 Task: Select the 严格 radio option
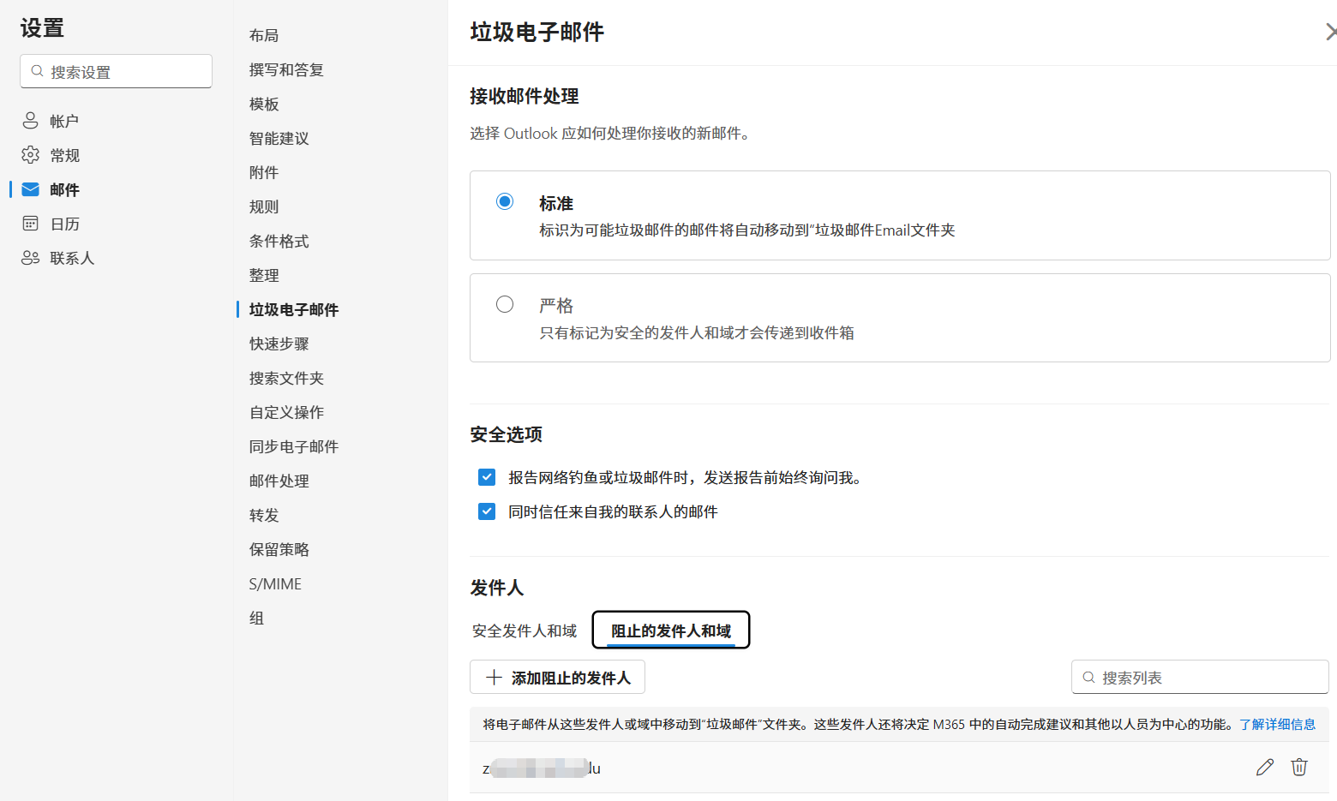click(x=505, y=304)
